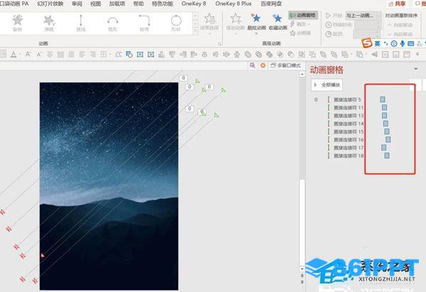Open the animation group dialog launcher
Viewport: 426px width, 292px height.
click(x=219, y=43)
